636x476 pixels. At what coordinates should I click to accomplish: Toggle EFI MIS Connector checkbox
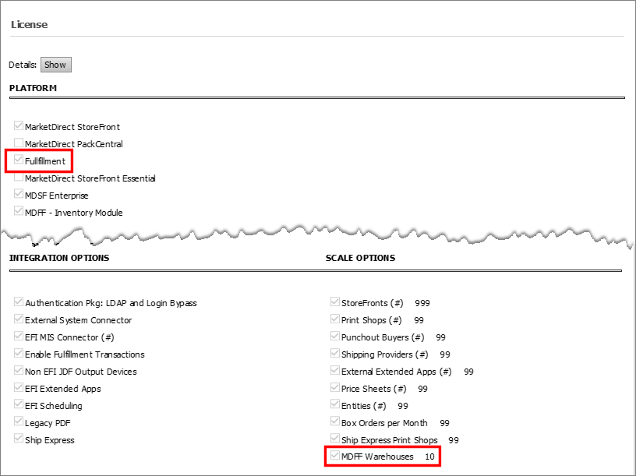click(x=18, y=336)
